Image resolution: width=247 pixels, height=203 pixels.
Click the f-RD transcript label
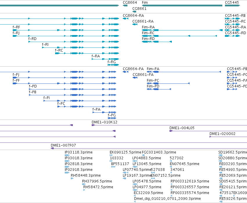click(33, 39)
